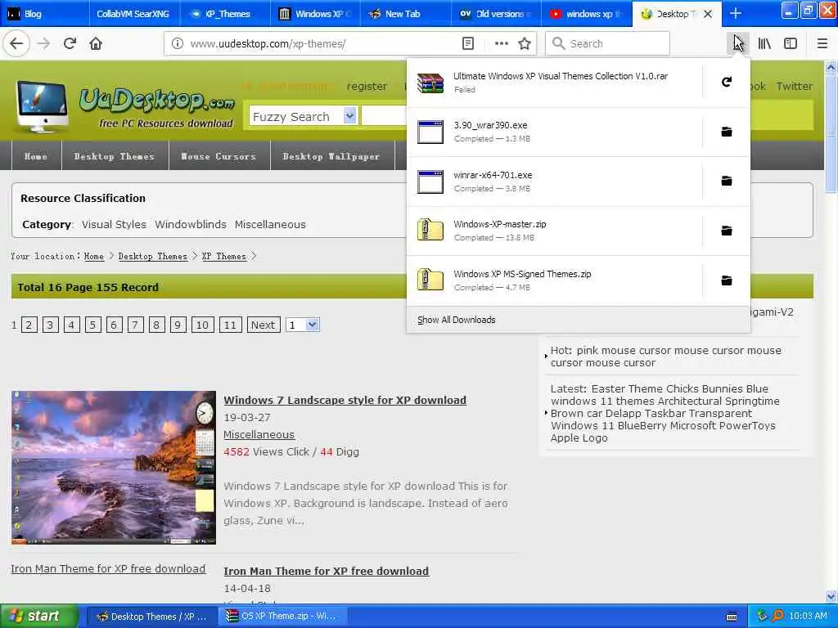838x628 pixels.
Task: Focus the Firefox Search box
Action: coord(608,44)
